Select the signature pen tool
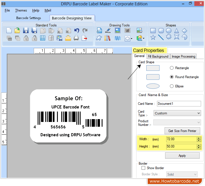This screenshot has width=205, height=186. 108,30
